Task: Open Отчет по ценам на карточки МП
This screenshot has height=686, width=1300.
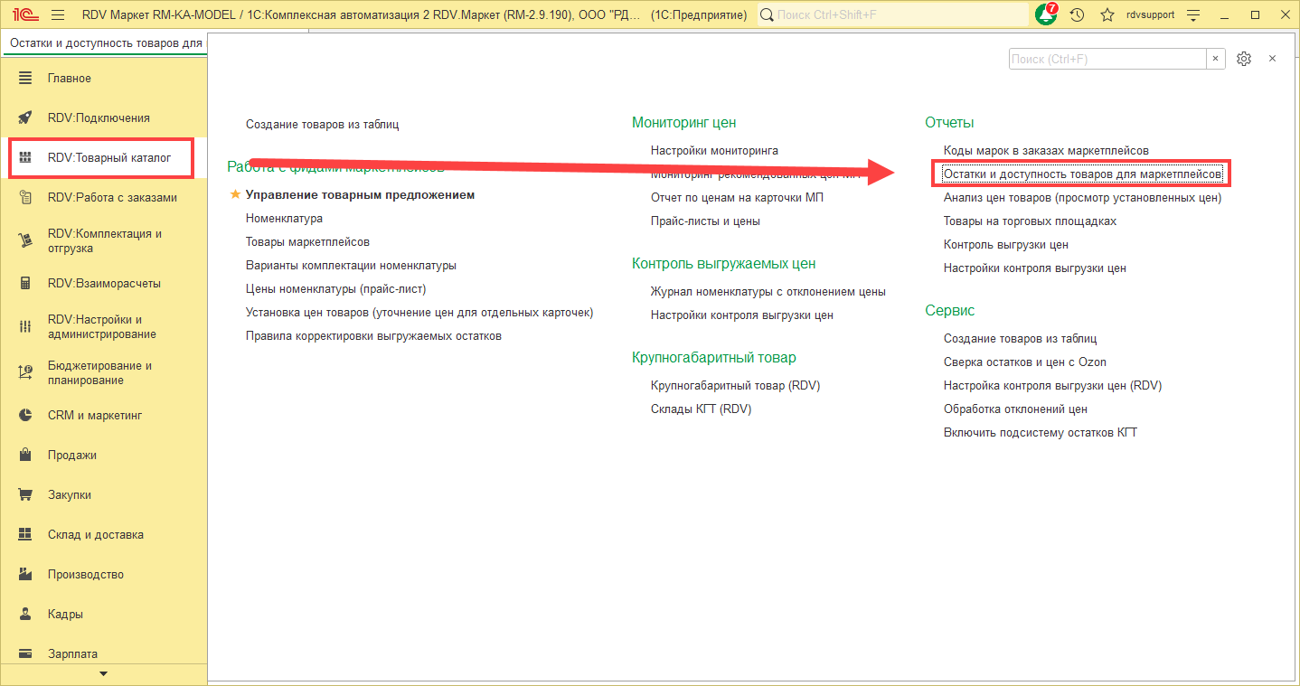Action: point(737,197)
